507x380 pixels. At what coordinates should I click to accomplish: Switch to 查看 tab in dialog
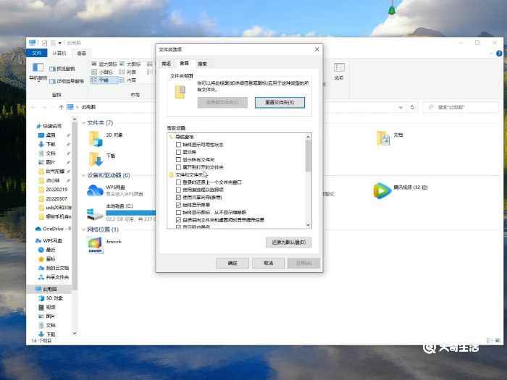click(x=184, y=63)
